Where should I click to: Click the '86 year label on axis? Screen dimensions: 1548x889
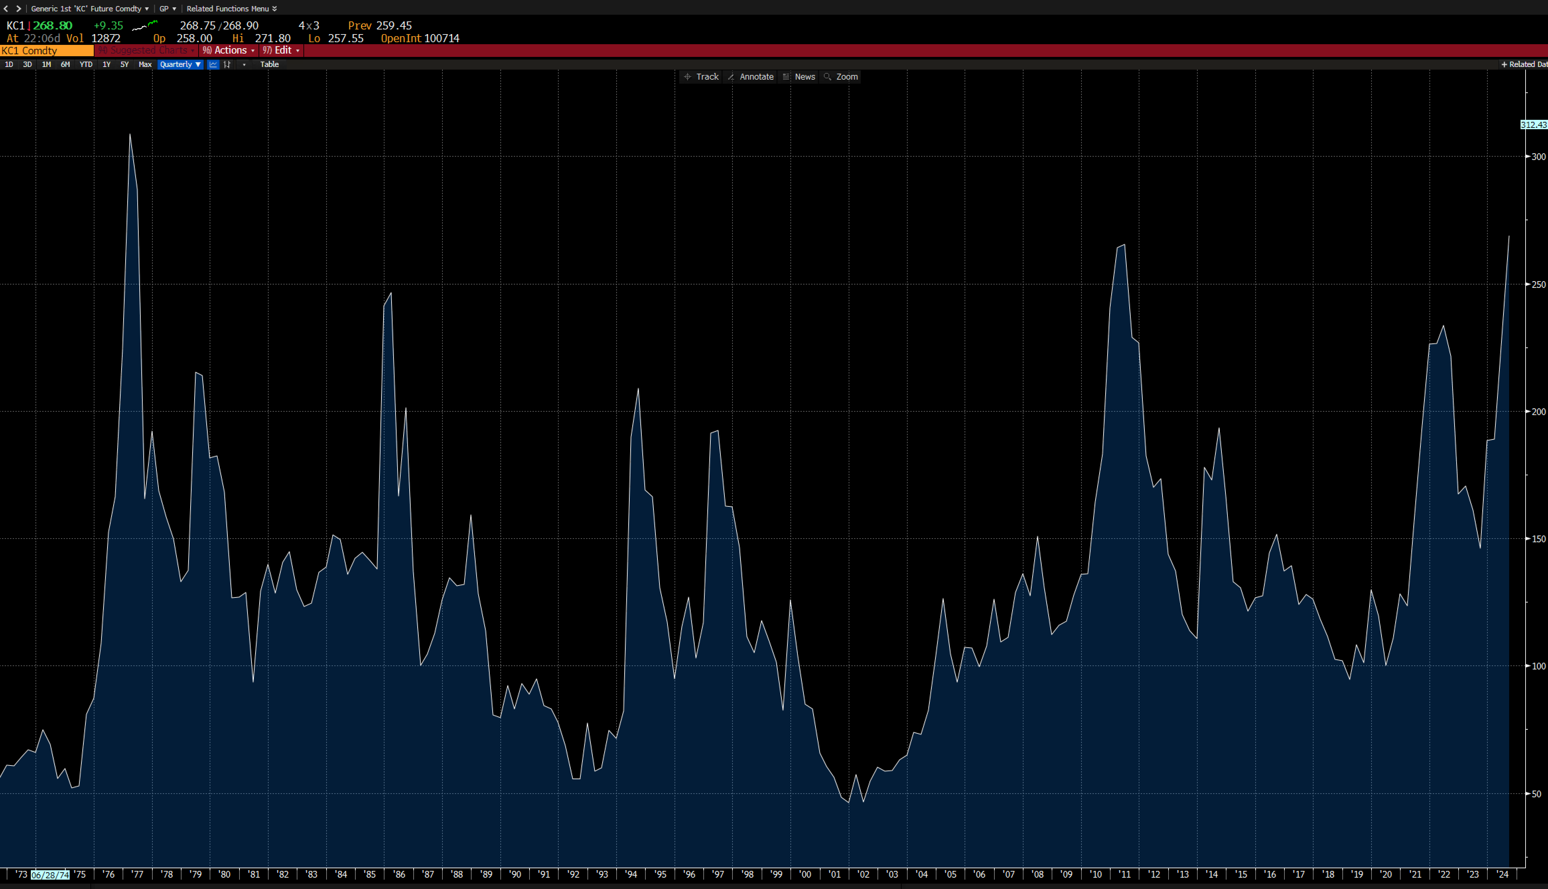click(399, 874)
